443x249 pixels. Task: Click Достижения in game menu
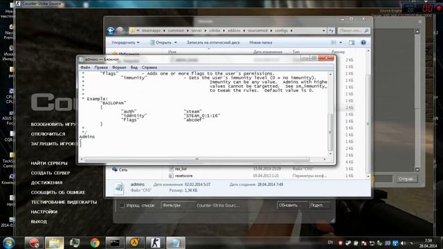(x=46, y=183)
